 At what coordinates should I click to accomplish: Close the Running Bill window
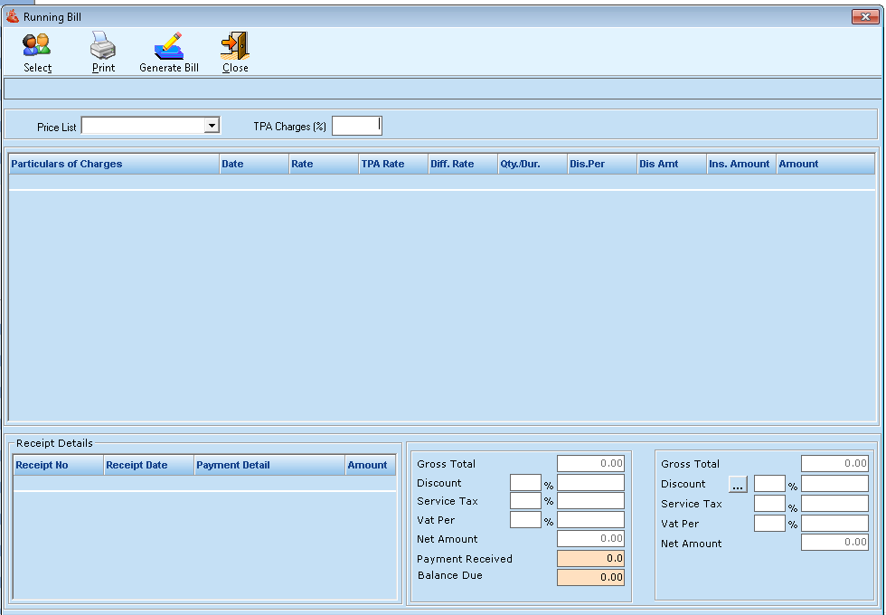tap(860, 16)
